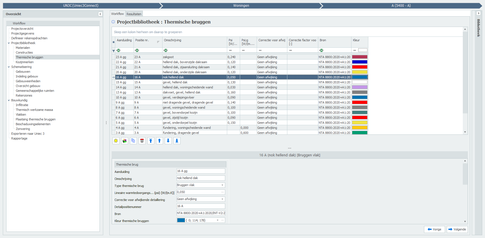Click the move to top arrow icon
Viewport: 485px width, 238px height.
[x=151, y=141]
